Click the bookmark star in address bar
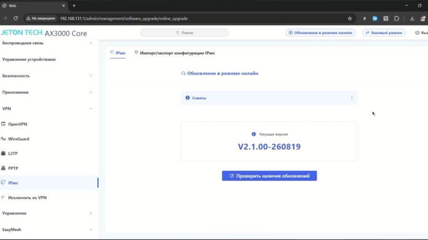 click(350, 18)
